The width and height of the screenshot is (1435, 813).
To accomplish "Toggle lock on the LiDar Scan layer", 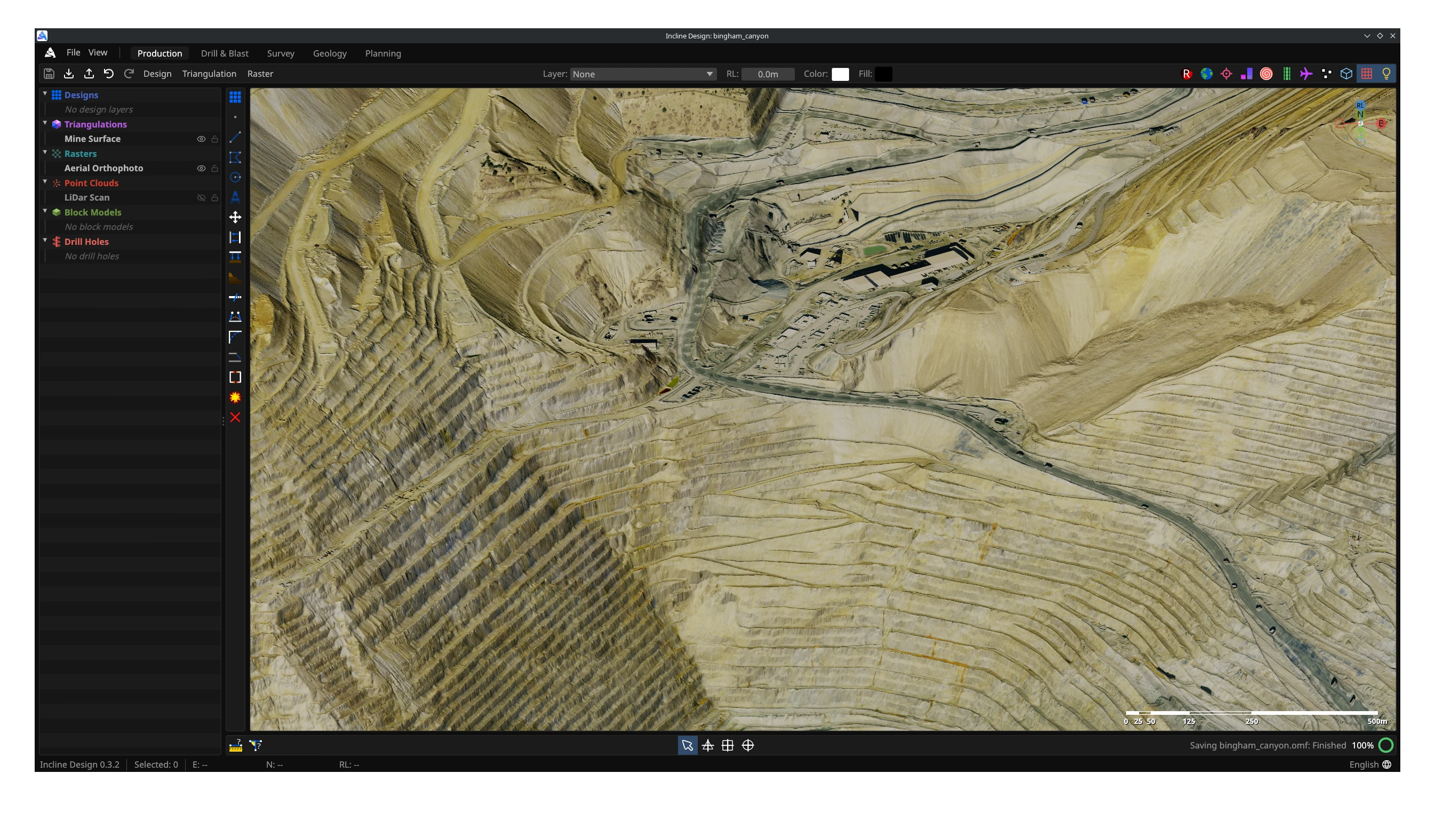I will (x=214, y=198).
